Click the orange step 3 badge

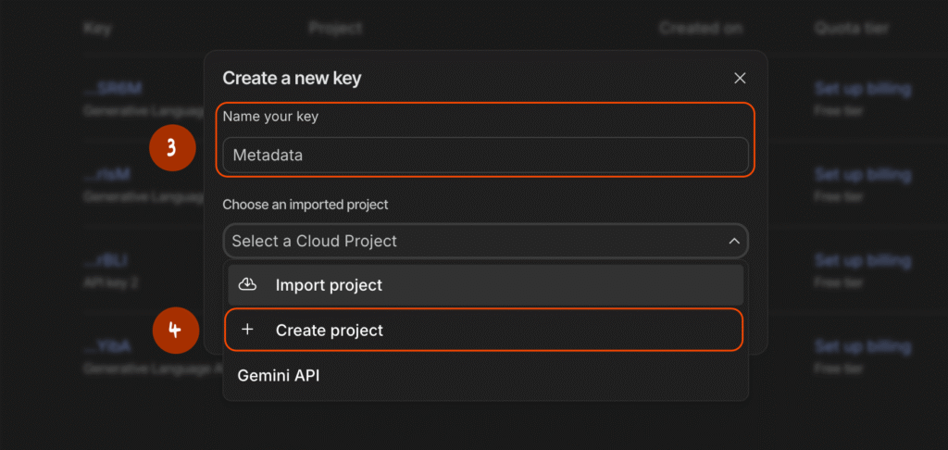[172, 147]
